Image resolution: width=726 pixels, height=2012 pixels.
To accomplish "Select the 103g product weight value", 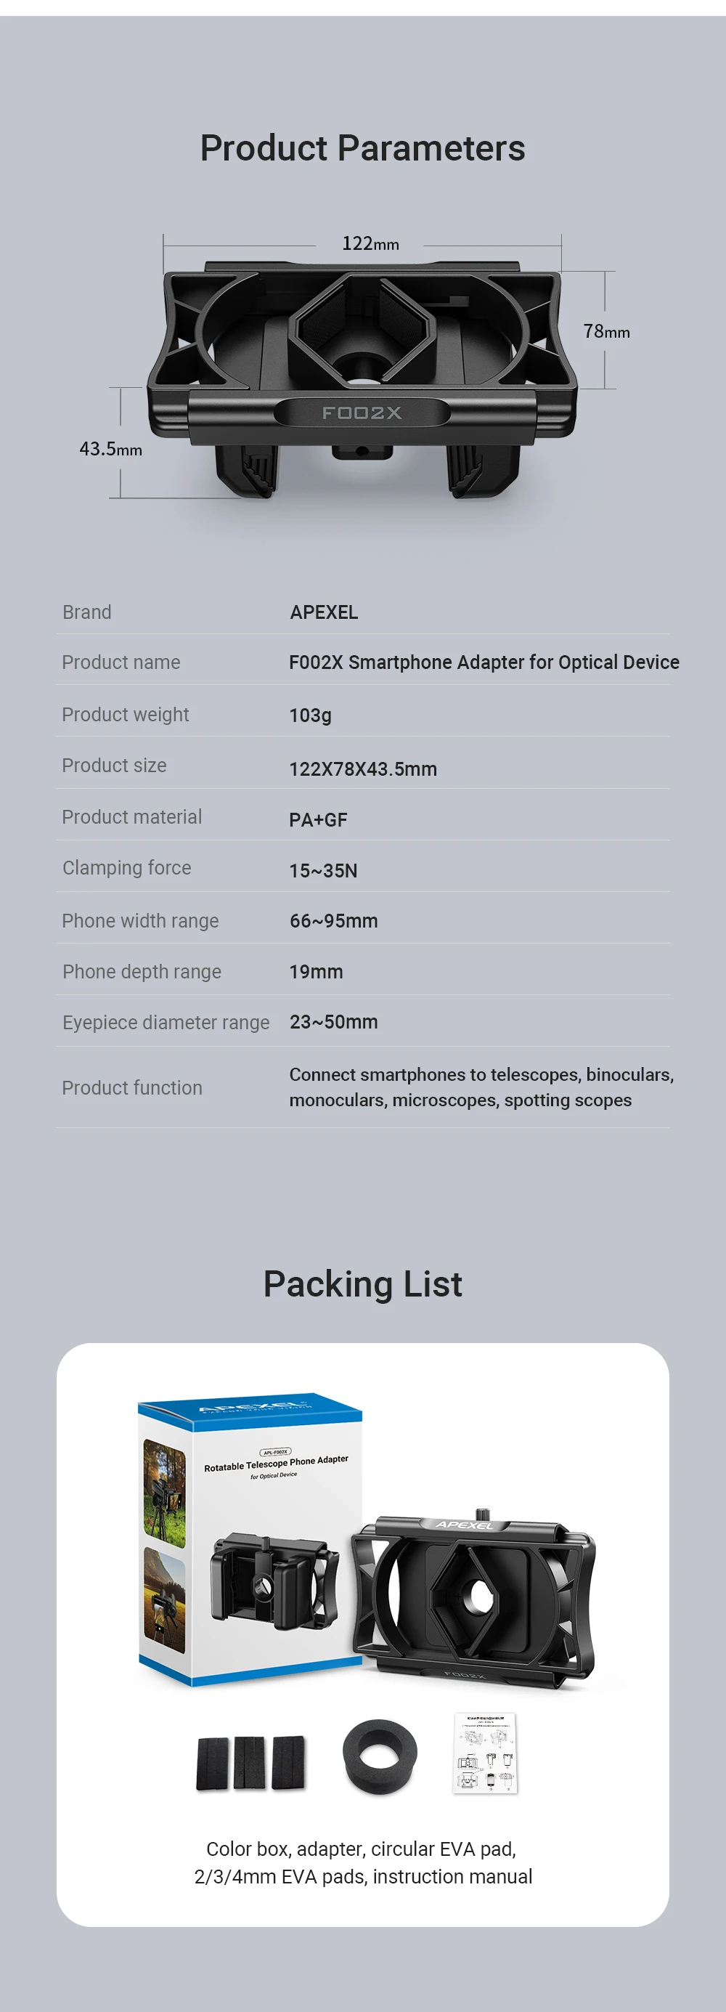I will 310,715.
